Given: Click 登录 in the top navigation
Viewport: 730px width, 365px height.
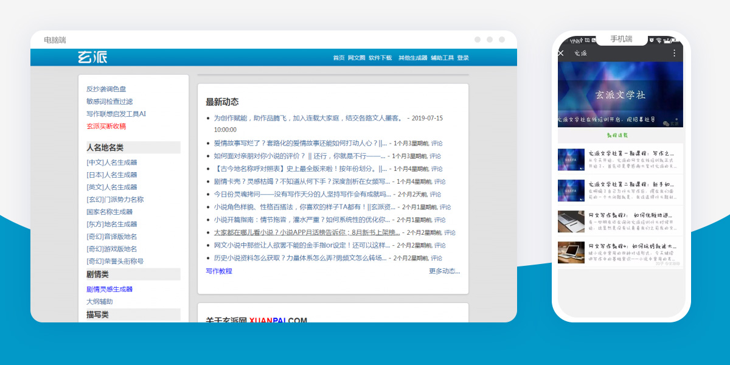Looking at the screenshot, I should [x=463, y=58].
